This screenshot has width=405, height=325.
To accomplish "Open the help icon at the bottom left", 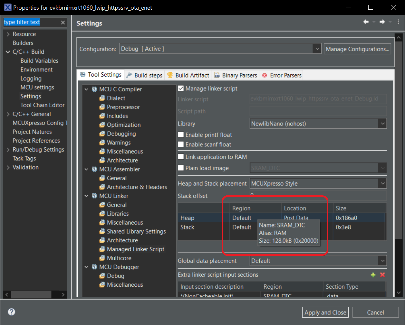I will (11, 312).
